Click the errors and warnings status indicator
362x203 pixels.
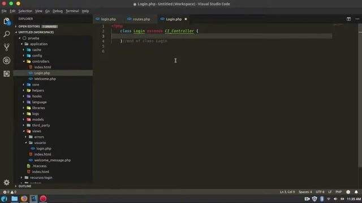[x=10, y=192]
